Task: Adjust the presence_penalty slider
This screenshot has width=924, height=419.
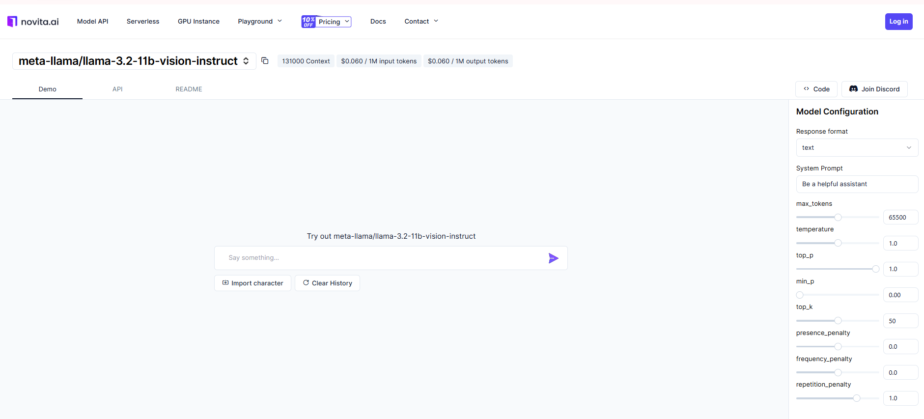Action: click(x=838, y=347)
